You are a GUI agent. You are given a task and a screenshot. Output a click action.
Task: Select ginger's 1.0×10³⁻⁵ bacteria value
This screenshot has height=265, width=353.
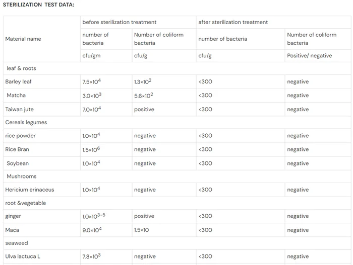[x=94, y=216]
